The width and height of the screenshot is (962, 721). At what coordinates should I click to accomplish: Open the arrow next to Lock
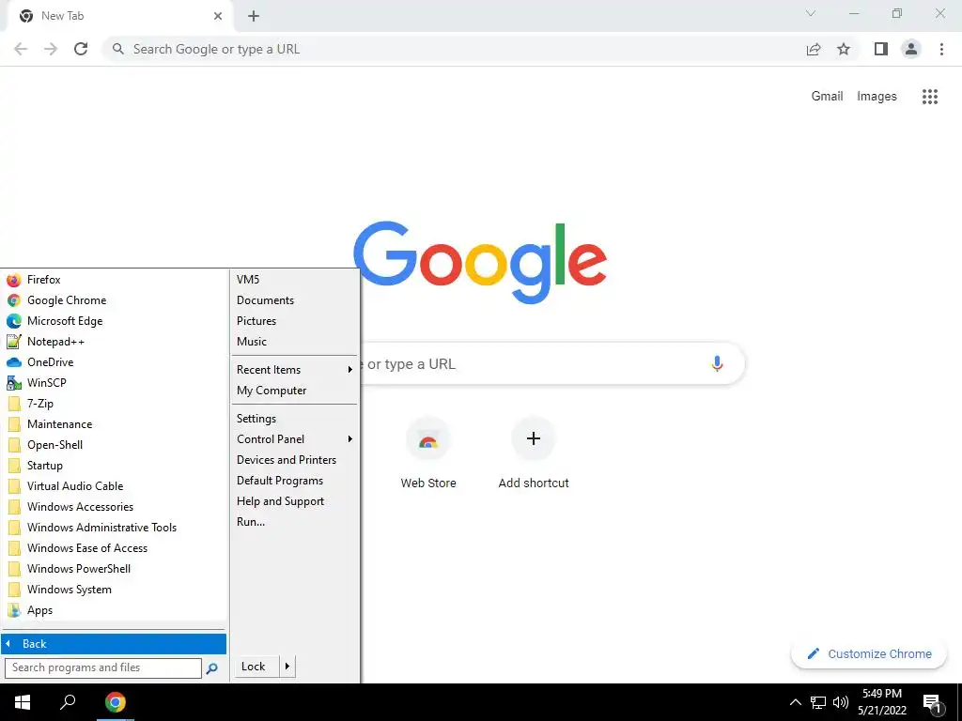coord(287,667)
